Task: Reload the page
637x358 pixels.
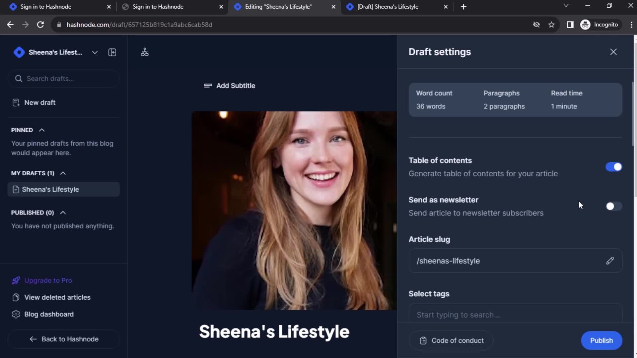Action: click(x=40, y=25)
